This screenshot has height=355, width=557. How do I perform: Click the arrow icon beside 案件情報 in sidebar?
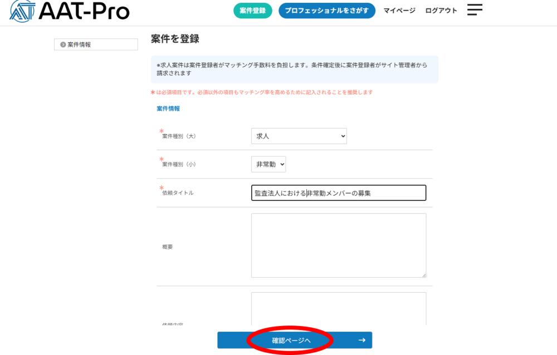click(63, 45)
